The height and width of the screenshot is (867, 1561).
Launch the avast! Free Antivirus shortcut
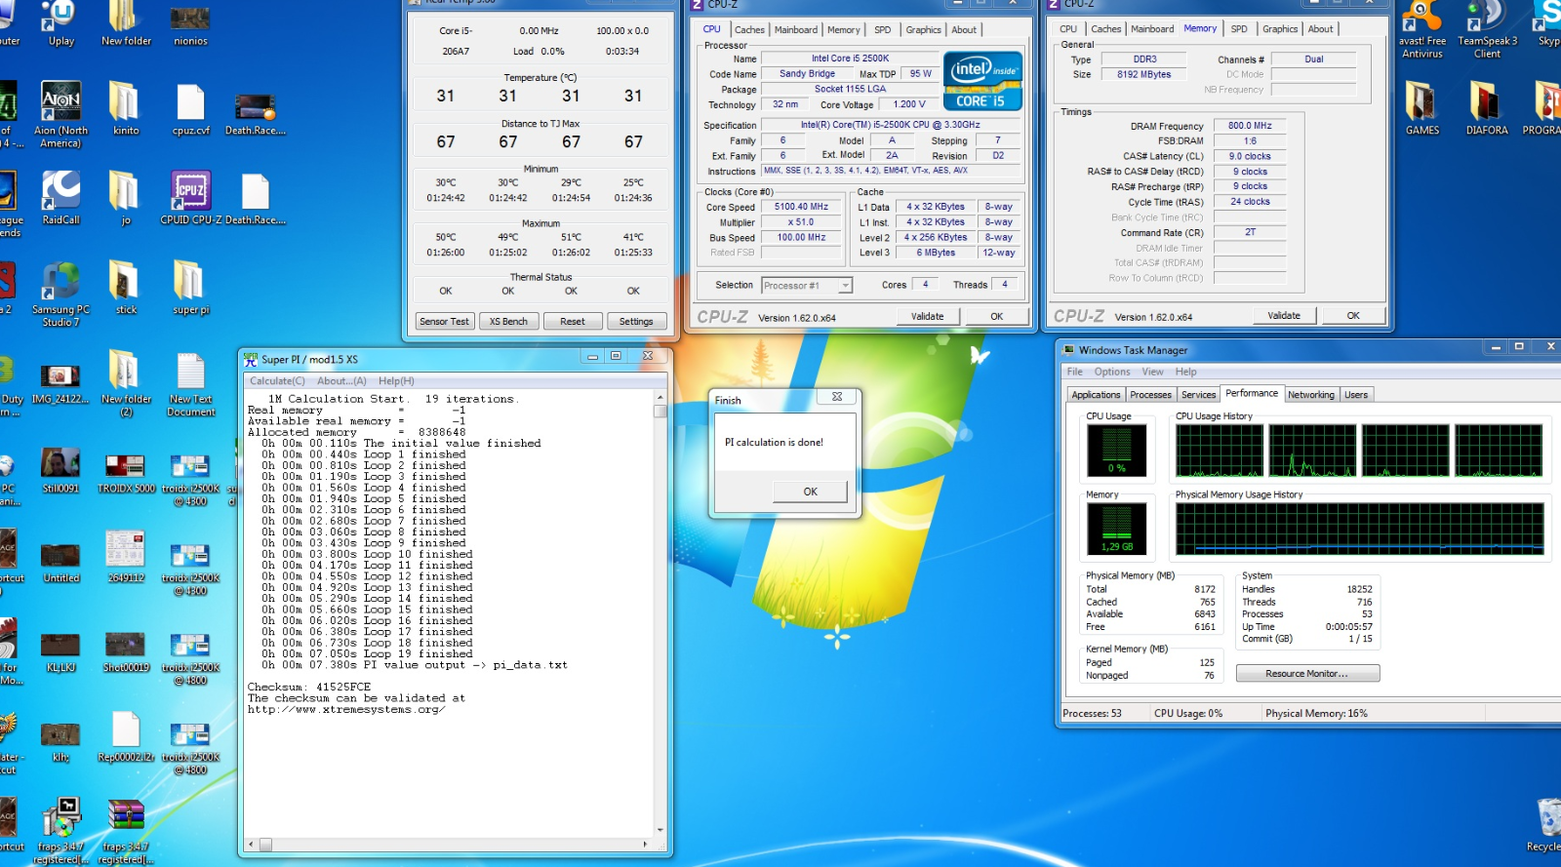pos(1421,29)
